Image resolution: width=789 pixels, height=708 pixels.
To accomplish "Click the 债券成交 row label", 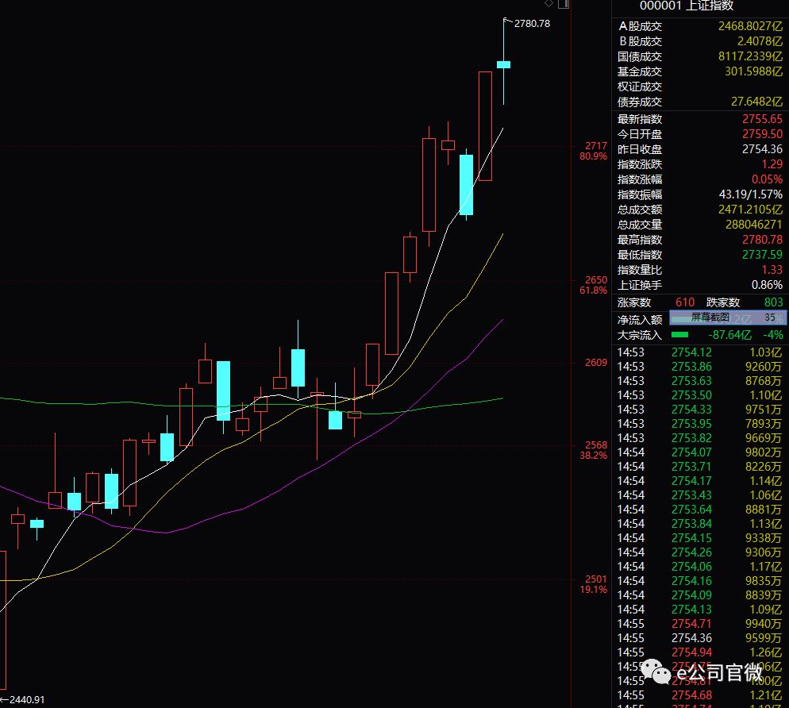I will pos(640,102).
